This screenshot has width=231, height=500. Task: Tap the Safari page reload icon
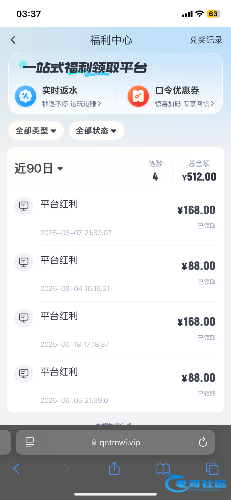[x=203, y=442]
